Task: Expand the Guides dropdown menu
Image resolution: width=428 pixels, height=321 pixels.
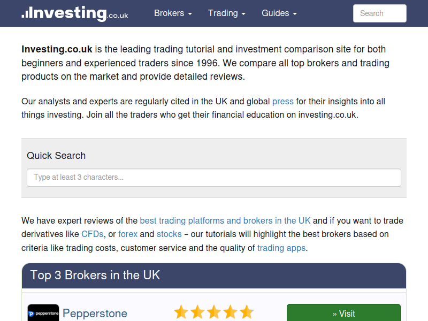Action: click(279, 13)
